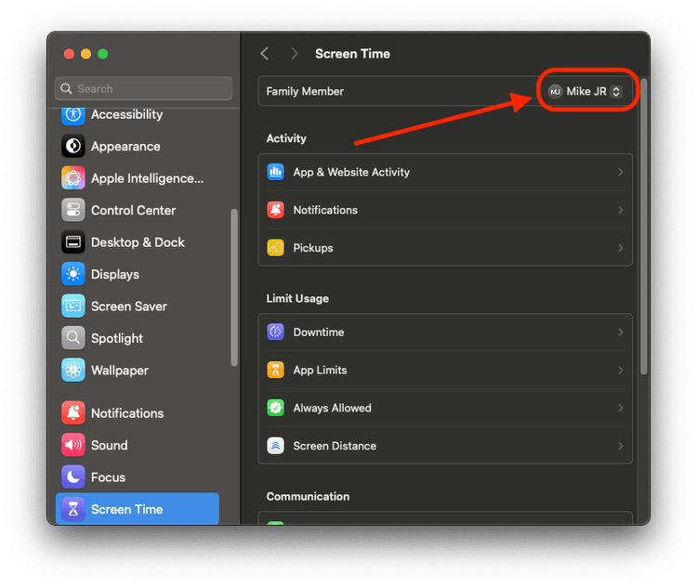
Task: Expand Always Allowed via its chevron
Action: point(621,408)
